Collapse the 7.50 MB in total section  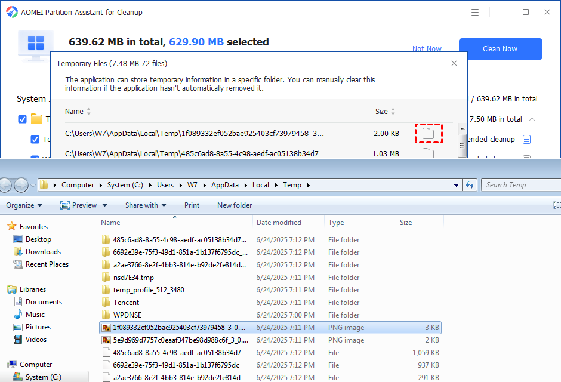[532, 119]
